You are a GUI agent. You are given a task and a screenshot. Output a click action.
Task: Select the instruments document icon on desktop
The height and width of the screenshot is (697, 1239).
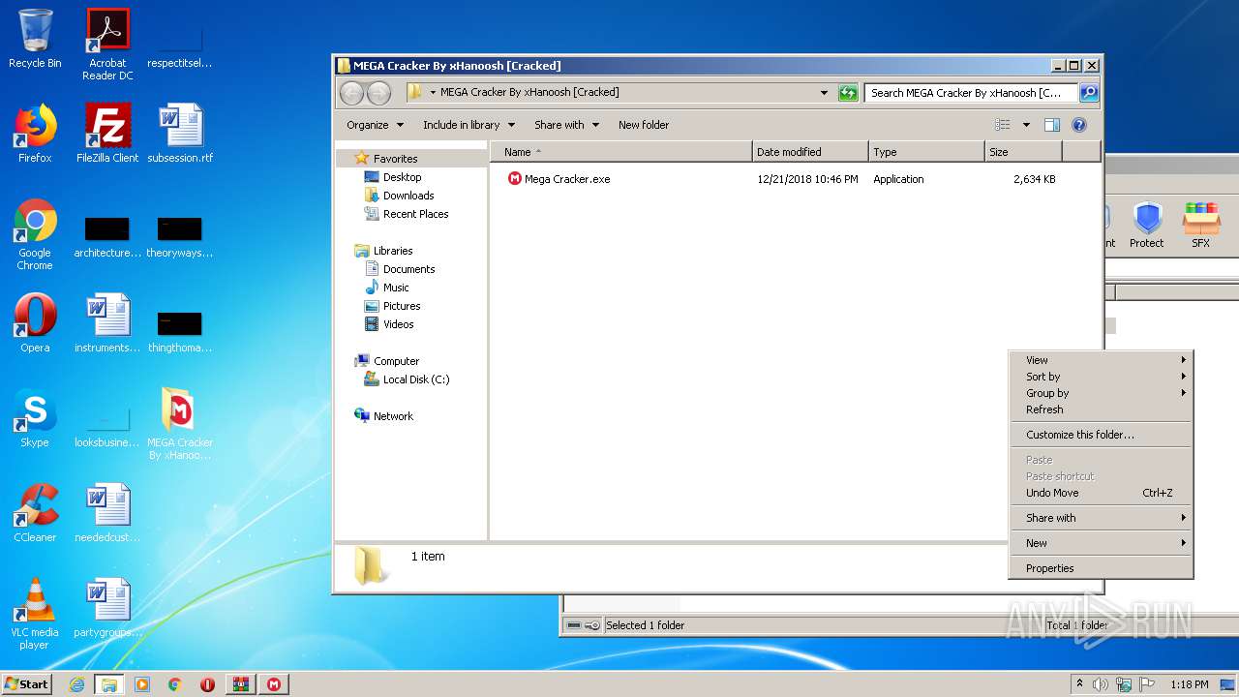[x=107, y=323]
